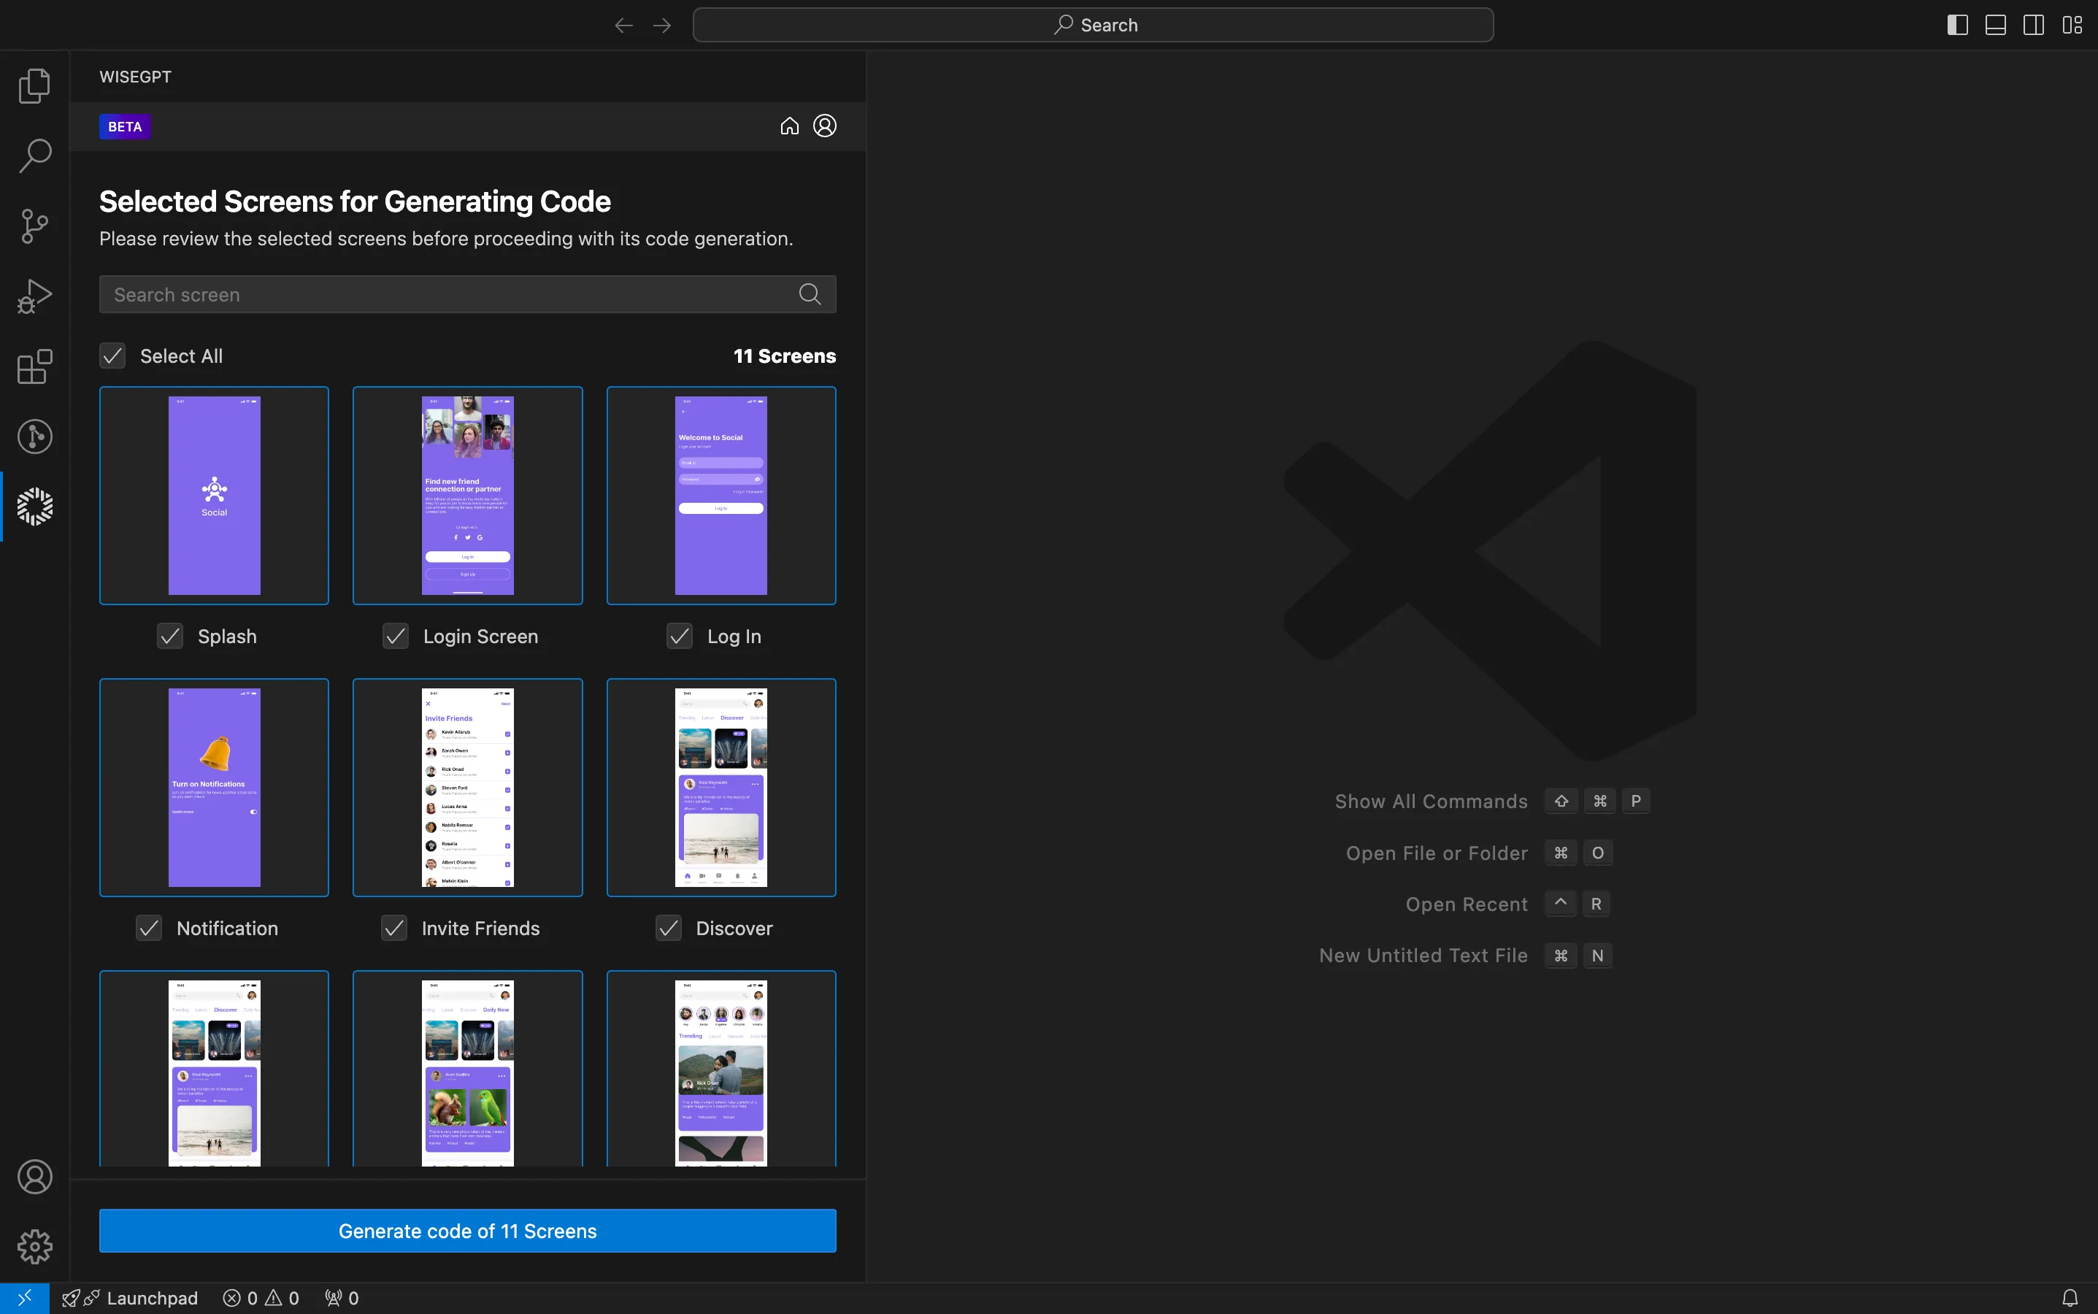Click the Search screen input field
Viewport: 2098px width, 1314px height.
468,293
